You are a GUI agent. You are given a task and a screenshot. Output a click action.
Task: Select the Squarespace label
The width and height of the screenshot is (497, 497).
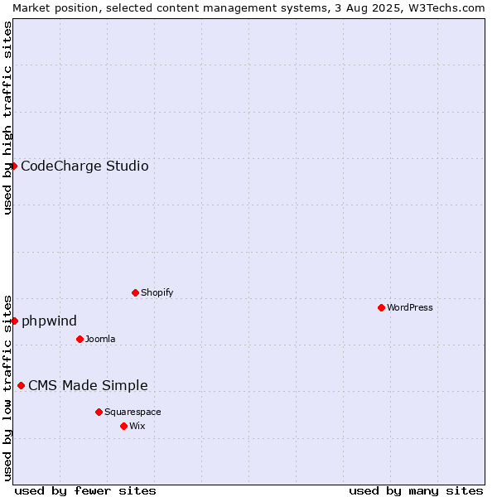point(133,412)
